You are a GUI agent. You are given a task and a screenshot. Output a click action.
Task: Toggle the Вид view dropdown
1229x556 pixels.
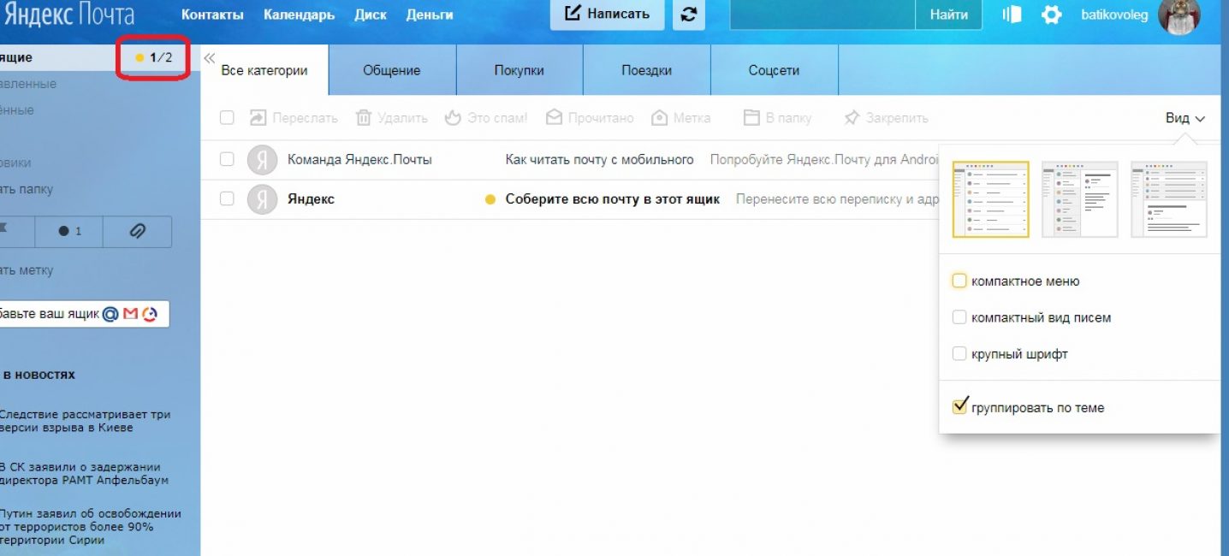pyautogui.click(x=1185, y=118)
